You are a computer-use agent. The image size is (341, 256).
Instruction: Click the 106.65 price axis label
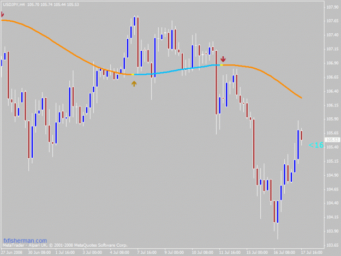[332, 77]
